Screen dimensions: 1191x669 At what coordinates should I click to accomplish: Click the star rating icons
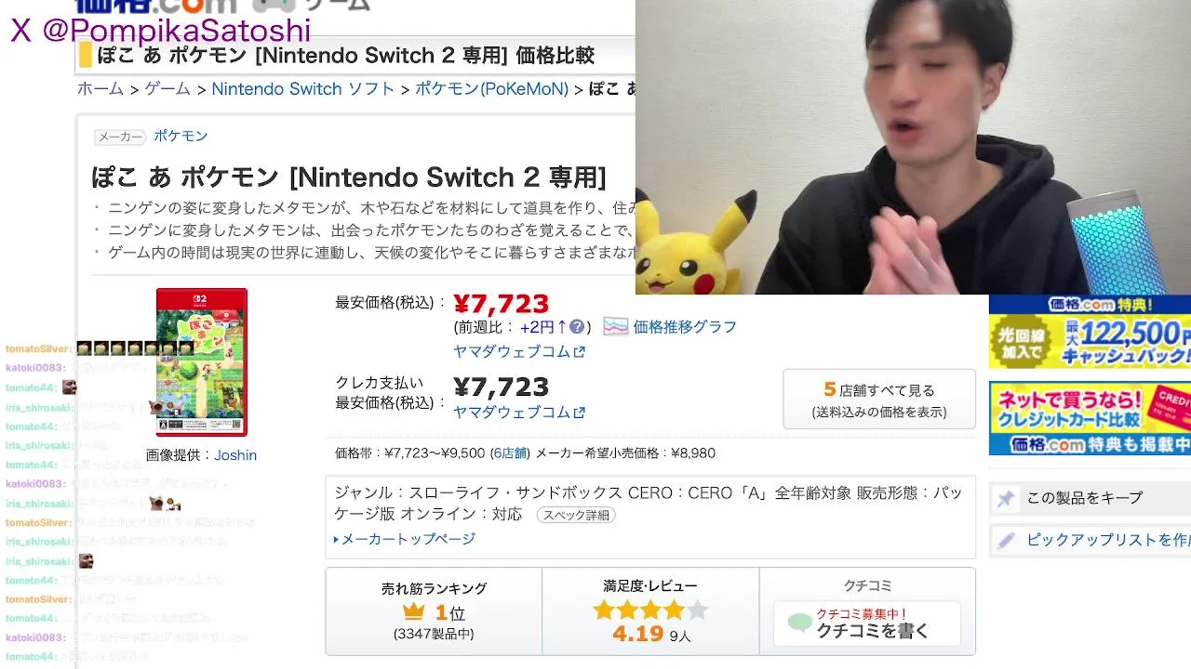pos(650,610)
